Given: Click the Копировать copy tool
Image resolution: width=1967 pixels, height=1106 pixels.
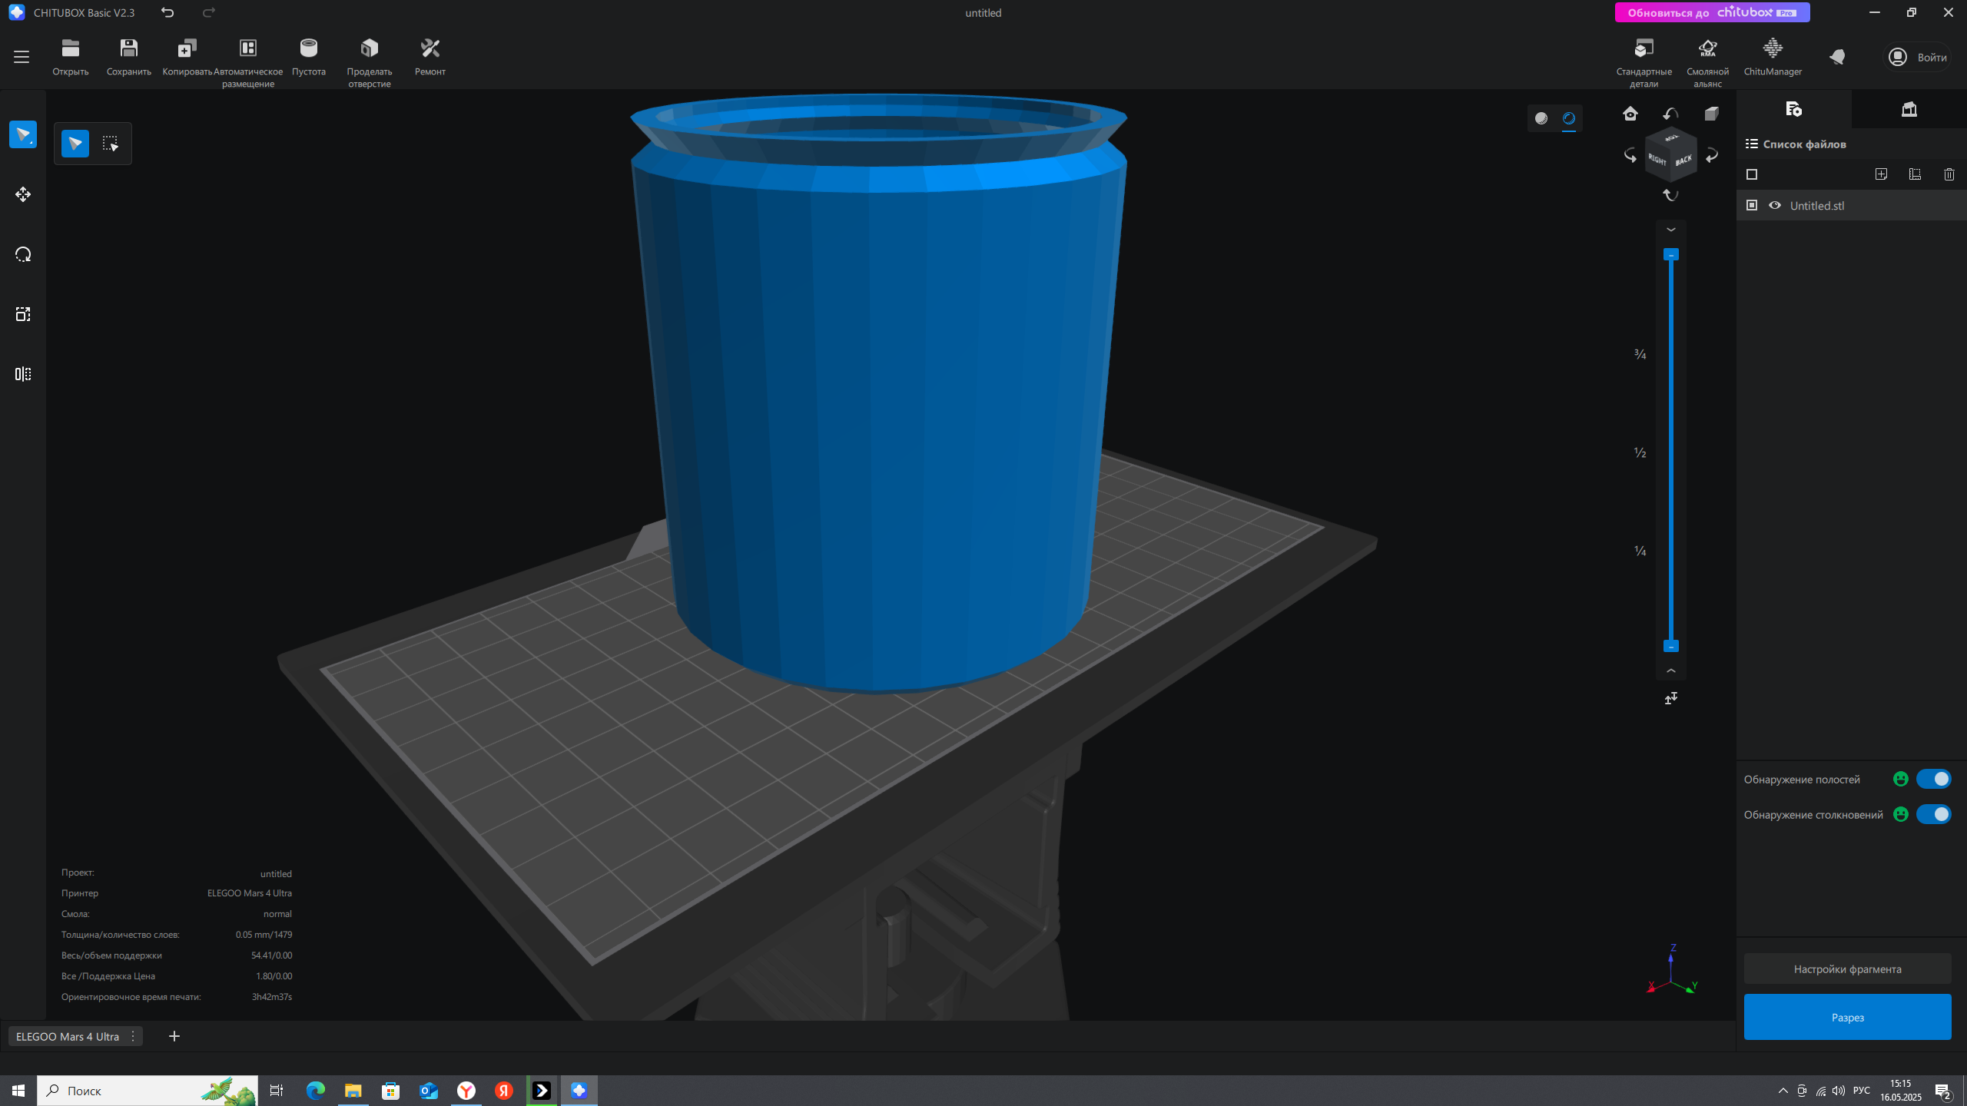Looking at the screenshot, I should (187, 57).
